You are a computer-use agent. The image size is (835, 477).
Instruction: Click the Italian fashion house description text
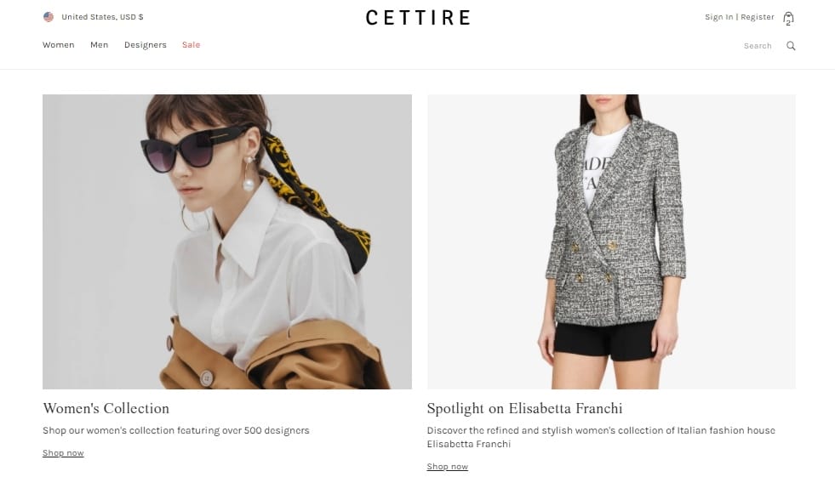(601, 437)
